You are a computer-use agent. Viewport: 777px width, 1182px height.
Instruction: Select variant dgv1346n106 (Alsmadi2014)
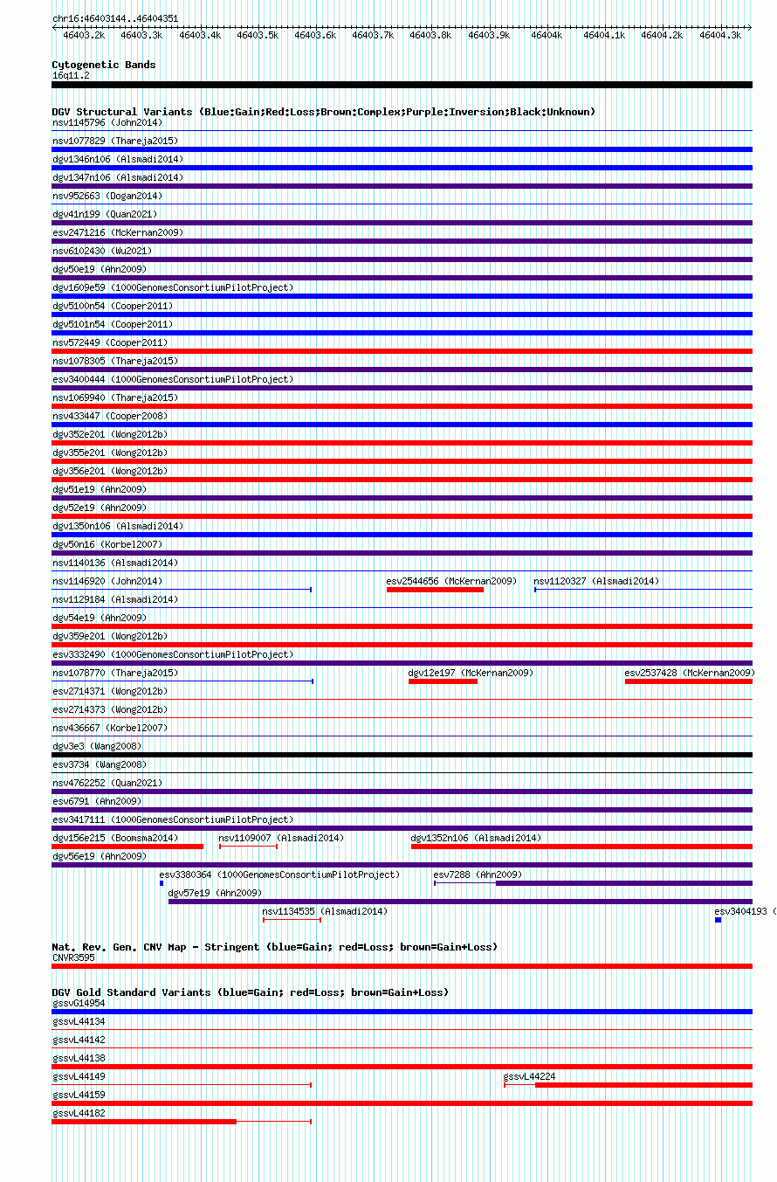tap(402, 168)
